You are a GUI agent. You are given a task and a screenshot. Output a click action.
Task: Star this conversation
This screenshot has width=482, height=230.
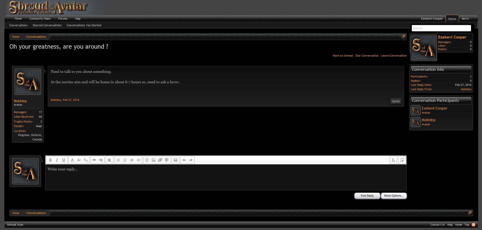[x=367, y=56]
